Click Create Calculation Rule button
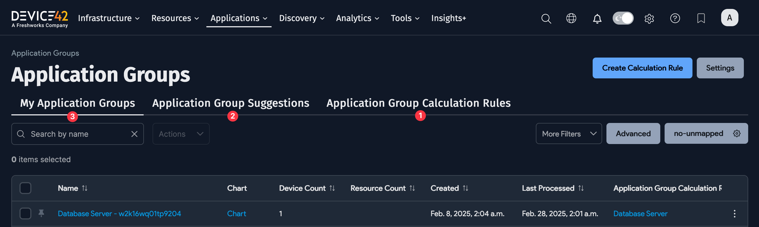The width and height of the screenshot is (759, 227). [642, 68]
